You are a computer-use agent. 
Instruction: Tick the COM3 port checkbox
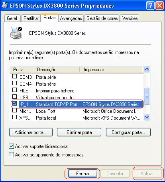(14, 76)
